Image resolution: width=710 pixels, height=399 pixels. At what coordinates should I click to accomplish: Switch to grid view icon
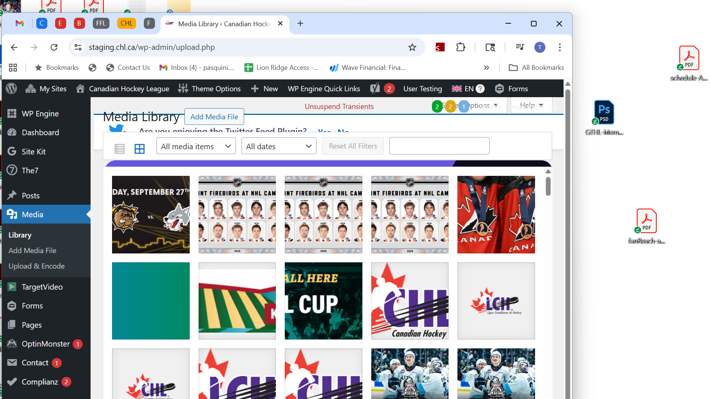point(139,149)
